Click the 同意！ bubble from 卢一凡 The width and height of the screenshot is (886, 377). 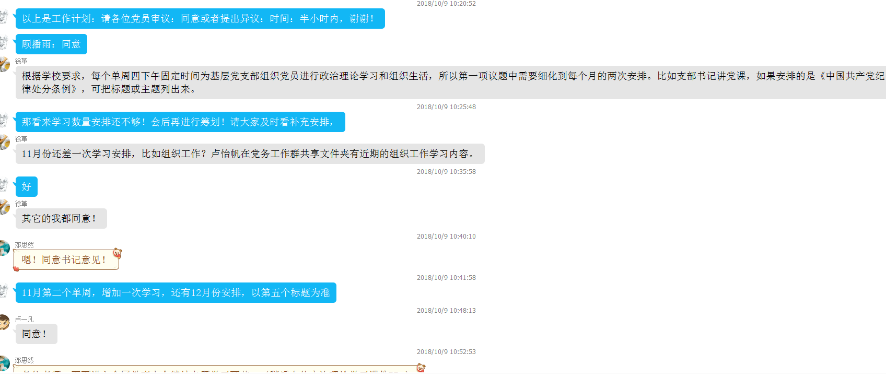pyautogui.click(x=36, y=334)
